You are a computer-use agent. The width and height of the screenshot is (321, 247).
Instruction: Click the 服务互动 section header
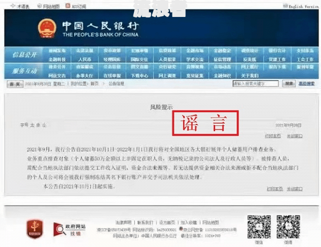click(x=25, y=71)
